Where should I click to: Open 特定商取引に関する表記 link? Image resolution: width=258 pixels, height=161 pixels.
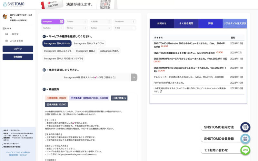[x=12, y=147]
